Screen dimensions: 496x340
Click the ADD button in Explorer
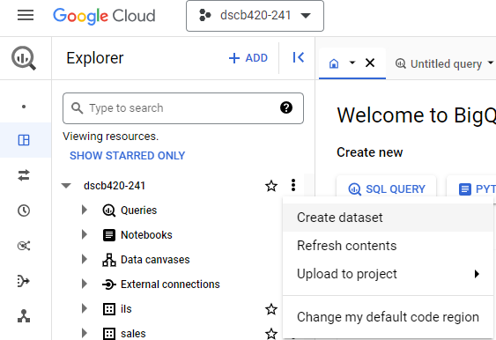(248, 58)
